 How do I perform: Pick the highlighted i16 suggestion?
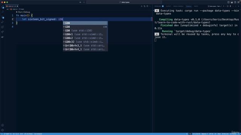85,23
